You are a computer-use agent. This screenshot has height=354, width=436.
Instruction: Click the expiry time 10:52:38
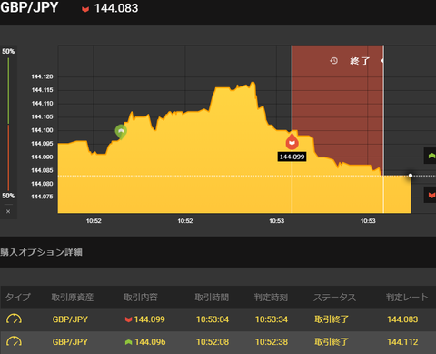click(272, 342)
